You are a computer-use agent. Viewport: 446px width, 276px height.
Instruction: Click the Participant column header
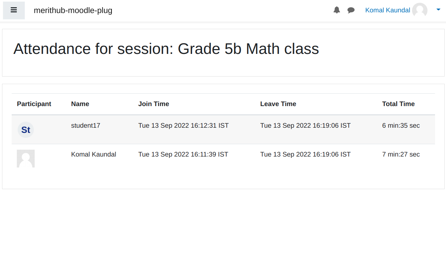[34, 104]
